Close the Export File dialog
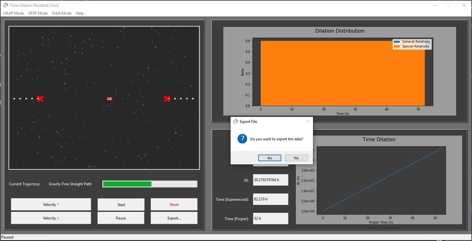472x241 pixels. point(308,122)
